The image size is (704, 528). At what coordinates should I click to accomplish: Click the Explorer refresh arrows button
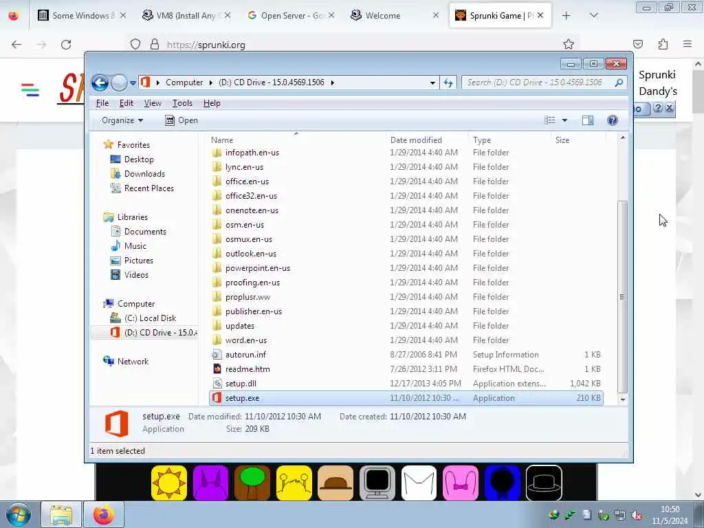[448, 82]
